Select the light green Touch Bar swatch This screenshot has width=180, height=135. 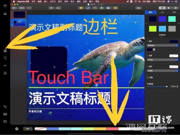[x=88, y=129]
